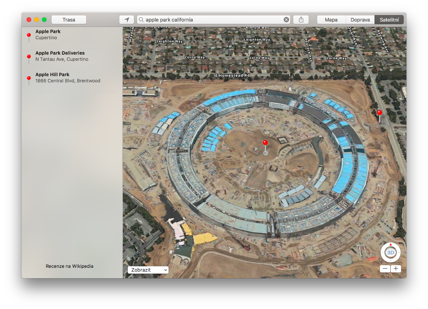Click the Apple Park result pin icon
The width and height of the screenshot is (428, 309).
coord(28,37)
